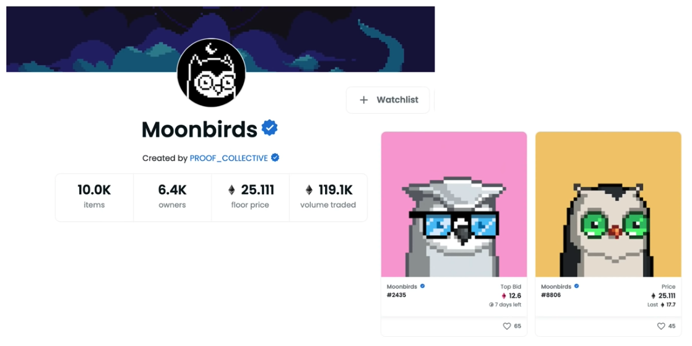Click the Moonbirds owl profile avatar
Image resolution: width=692 pixels, height=346 pixels.
pyautogui.click(x=211, y=73)
